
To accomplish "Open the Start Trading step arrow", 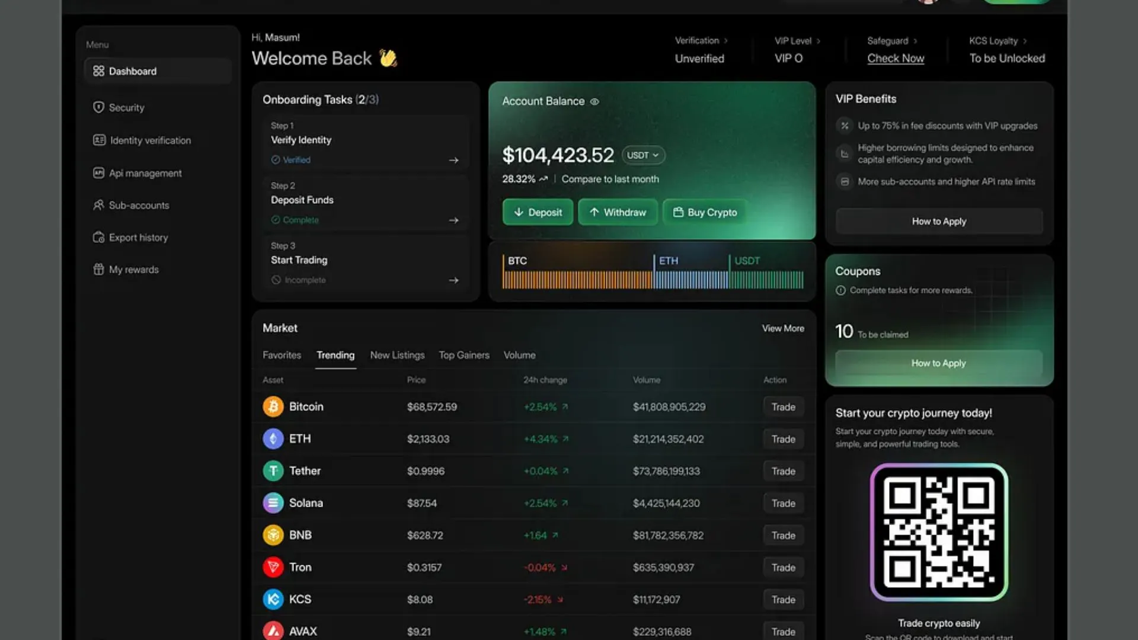I will [x=453, y=280].
